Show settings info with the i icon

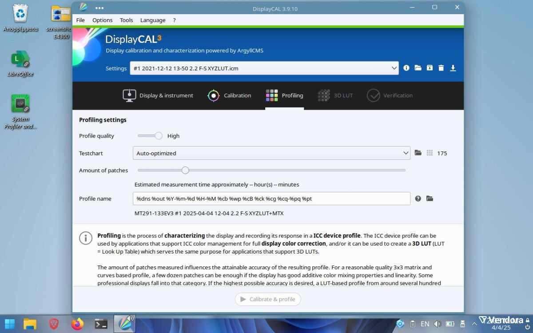(406, 68)
